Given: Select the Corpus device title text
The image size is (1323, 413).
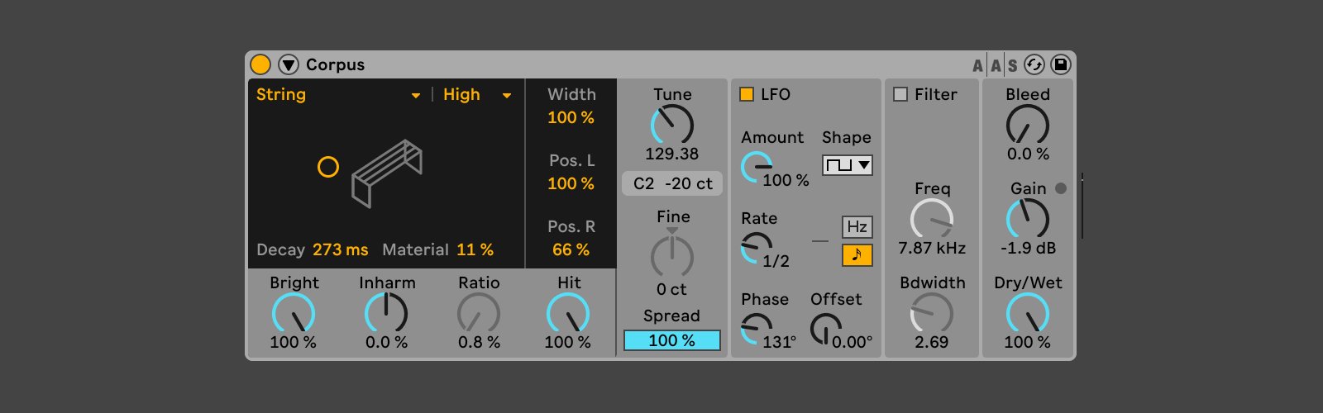Looking at the screenshot, I should point(335,64).
